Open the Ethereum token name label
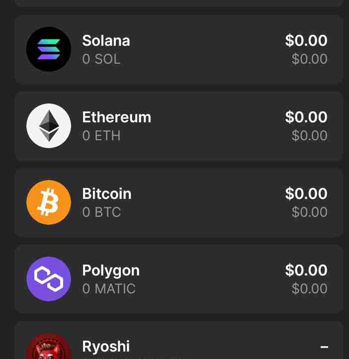Screen dimensions: 349x359 click(x=117, y=117)
